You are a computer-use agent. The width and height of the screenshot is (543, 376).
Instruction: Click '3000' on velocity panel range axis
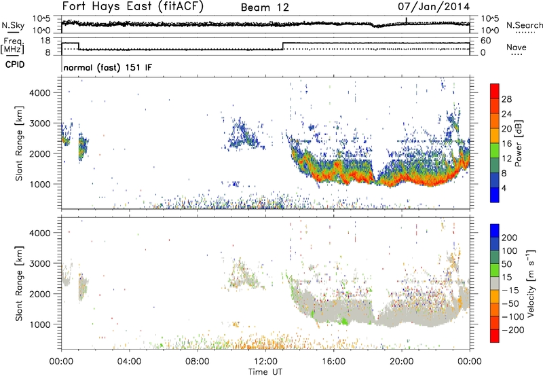(40, 263)
